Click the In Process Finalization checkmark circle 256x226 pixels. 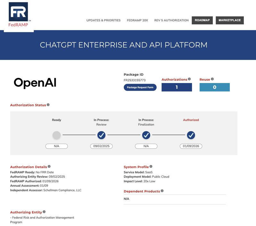[x=146, y=135]
